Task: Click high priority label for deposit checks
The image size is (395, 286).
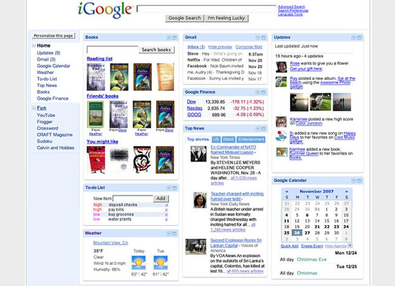Action: (97, 205)
